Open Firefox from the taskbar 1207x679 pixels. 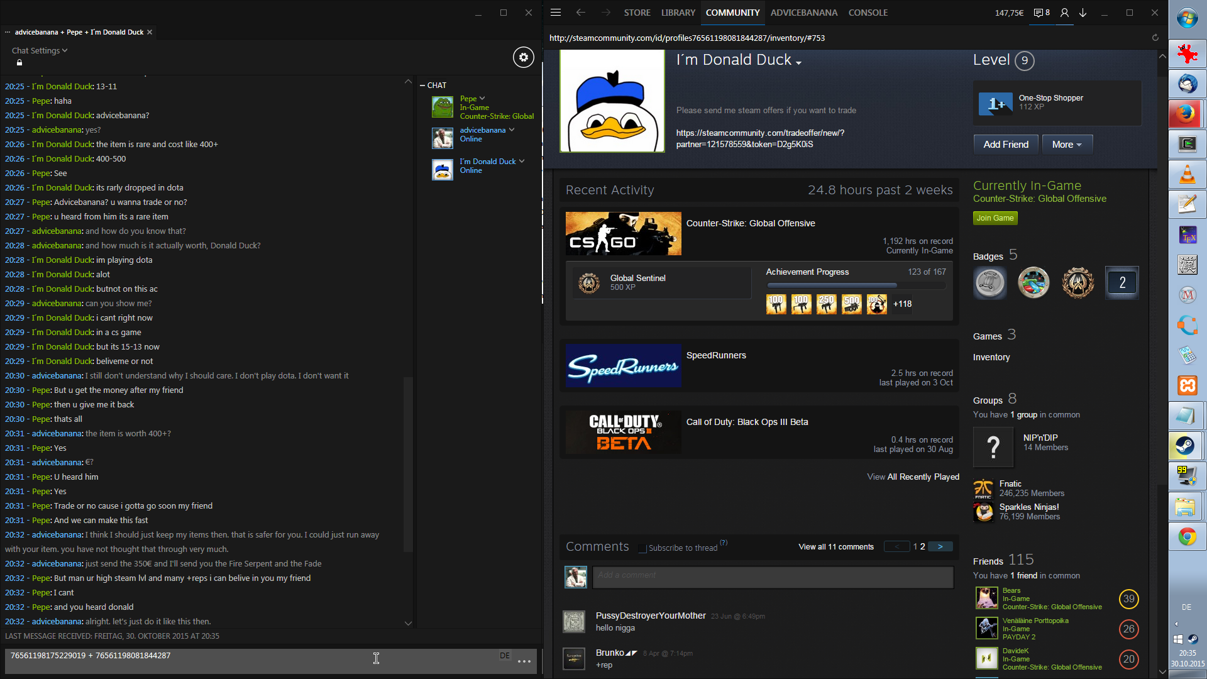coord(1187,114)
